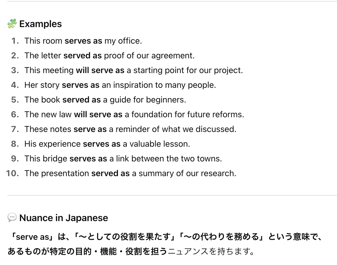Click the list number 1 marker
The width and height of the screenshot is (337, 265).
[15, 41]
